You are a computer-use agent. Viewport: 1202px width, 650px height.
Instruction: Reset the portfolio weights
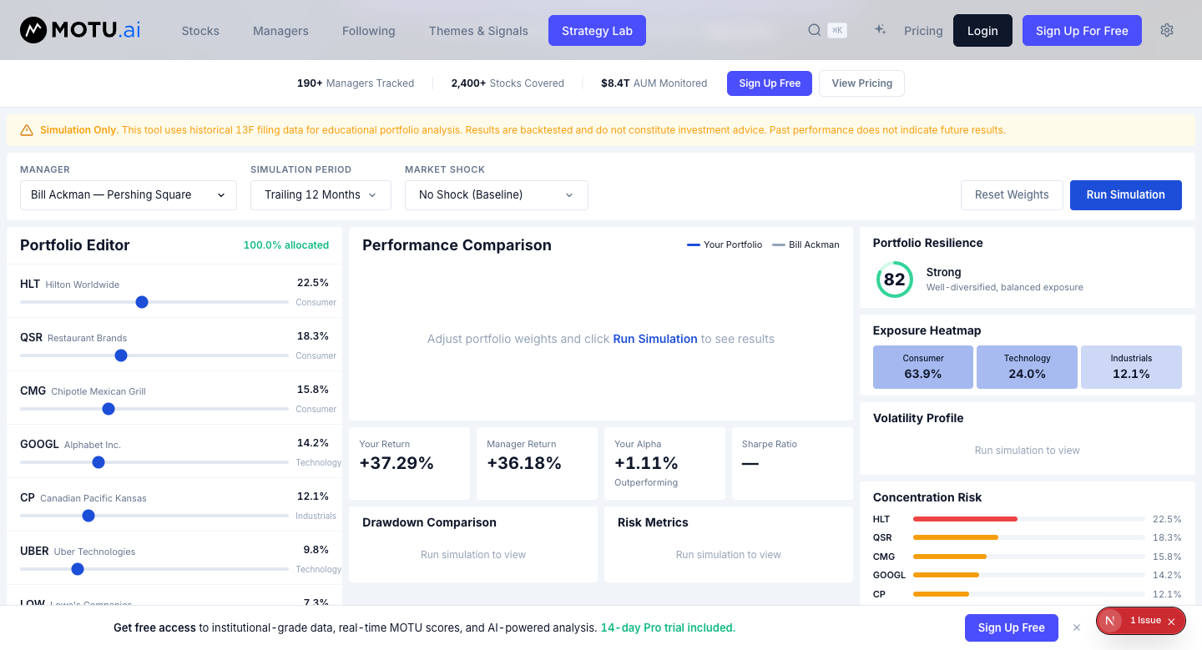(1012, 195)
